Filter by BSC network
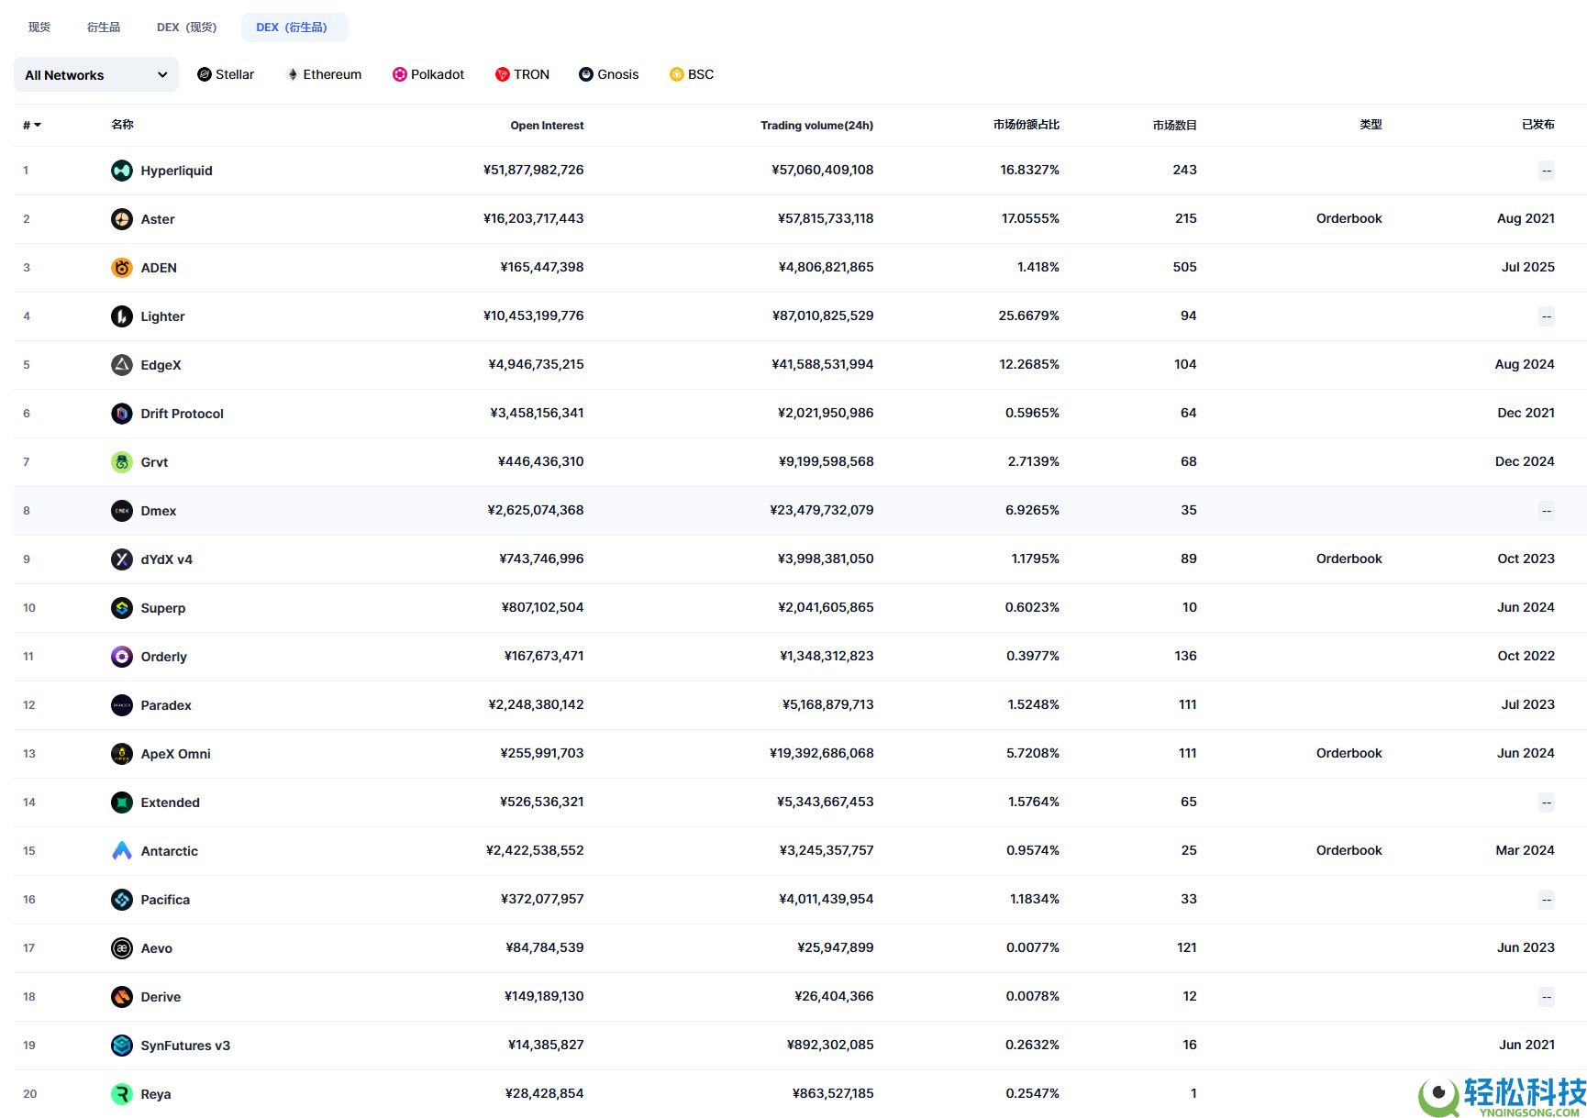This screenshot has height=1118, width=1587. [692, 74]
